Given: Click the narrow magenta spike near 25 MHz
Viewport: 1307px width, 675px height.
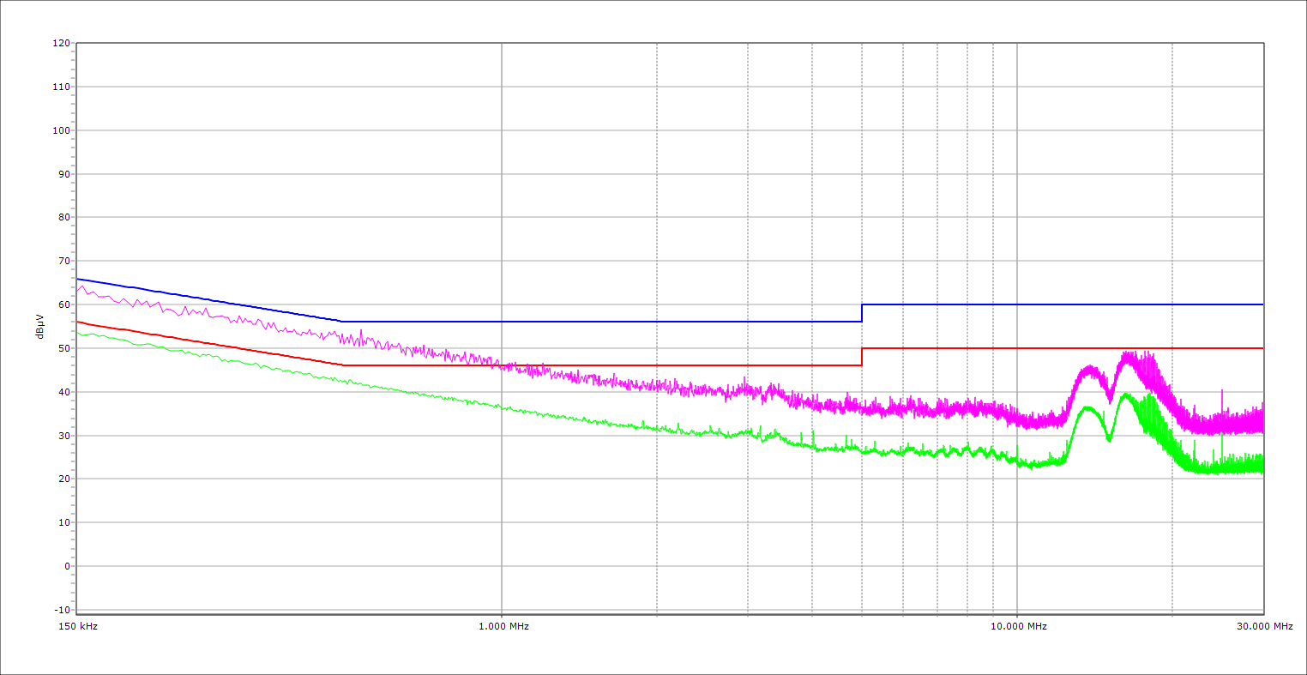Looking at the screenshot, I should point(1221,391).
